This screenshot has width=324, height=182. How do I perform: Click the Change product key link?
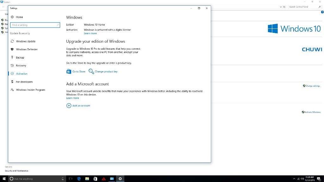106,71
